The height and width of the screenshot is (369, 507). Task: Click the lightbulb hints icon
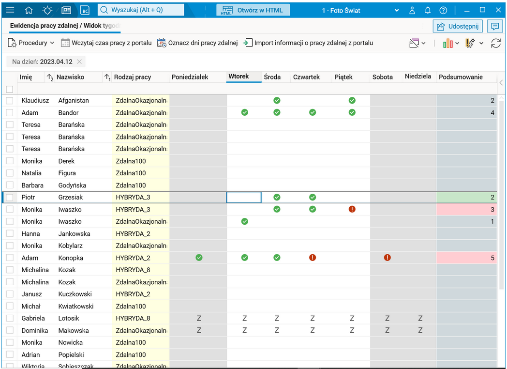(x=47, y=10)
